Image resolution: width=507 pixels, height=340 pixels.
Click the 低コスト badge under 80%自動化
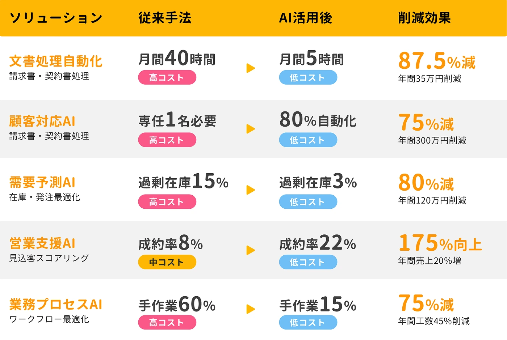click(x=308, y=140)
